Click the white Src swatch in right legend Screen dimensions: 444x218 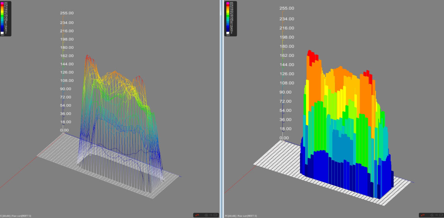(227, 33)
